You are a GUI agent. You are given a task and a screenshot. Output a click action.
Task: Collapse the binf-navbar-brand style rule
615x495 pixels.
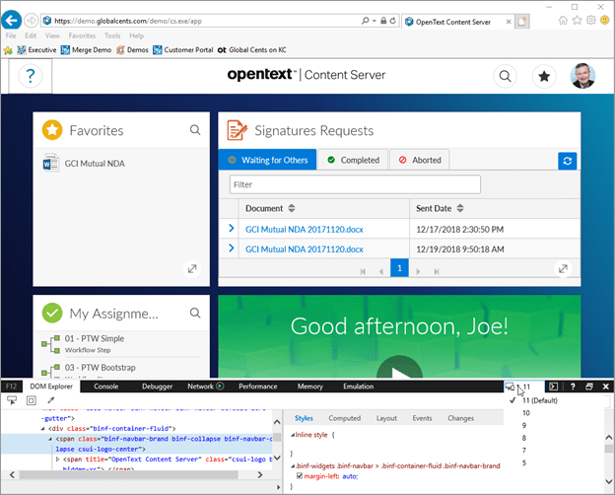[292, 466]
